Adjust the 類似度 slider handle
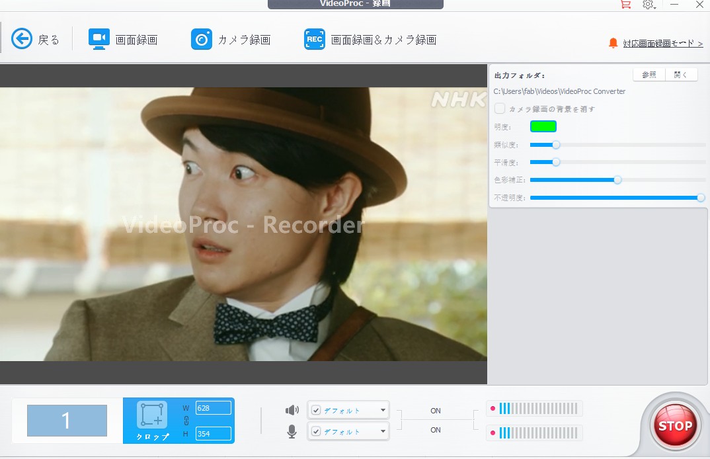Image resolution: width=710 pixels, height=459 pixels. point(556,145)
